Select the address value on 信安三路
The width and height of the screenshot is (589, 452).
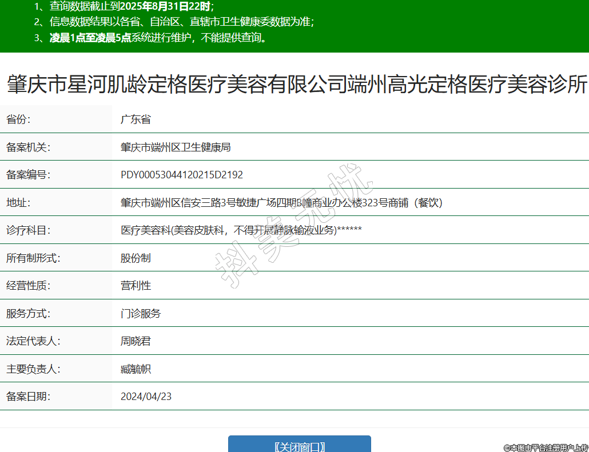pyautogui.click(x=281, y=203)
